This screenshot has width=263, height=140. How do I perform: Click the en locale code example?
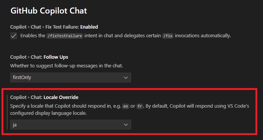click(x=125, y=106)
